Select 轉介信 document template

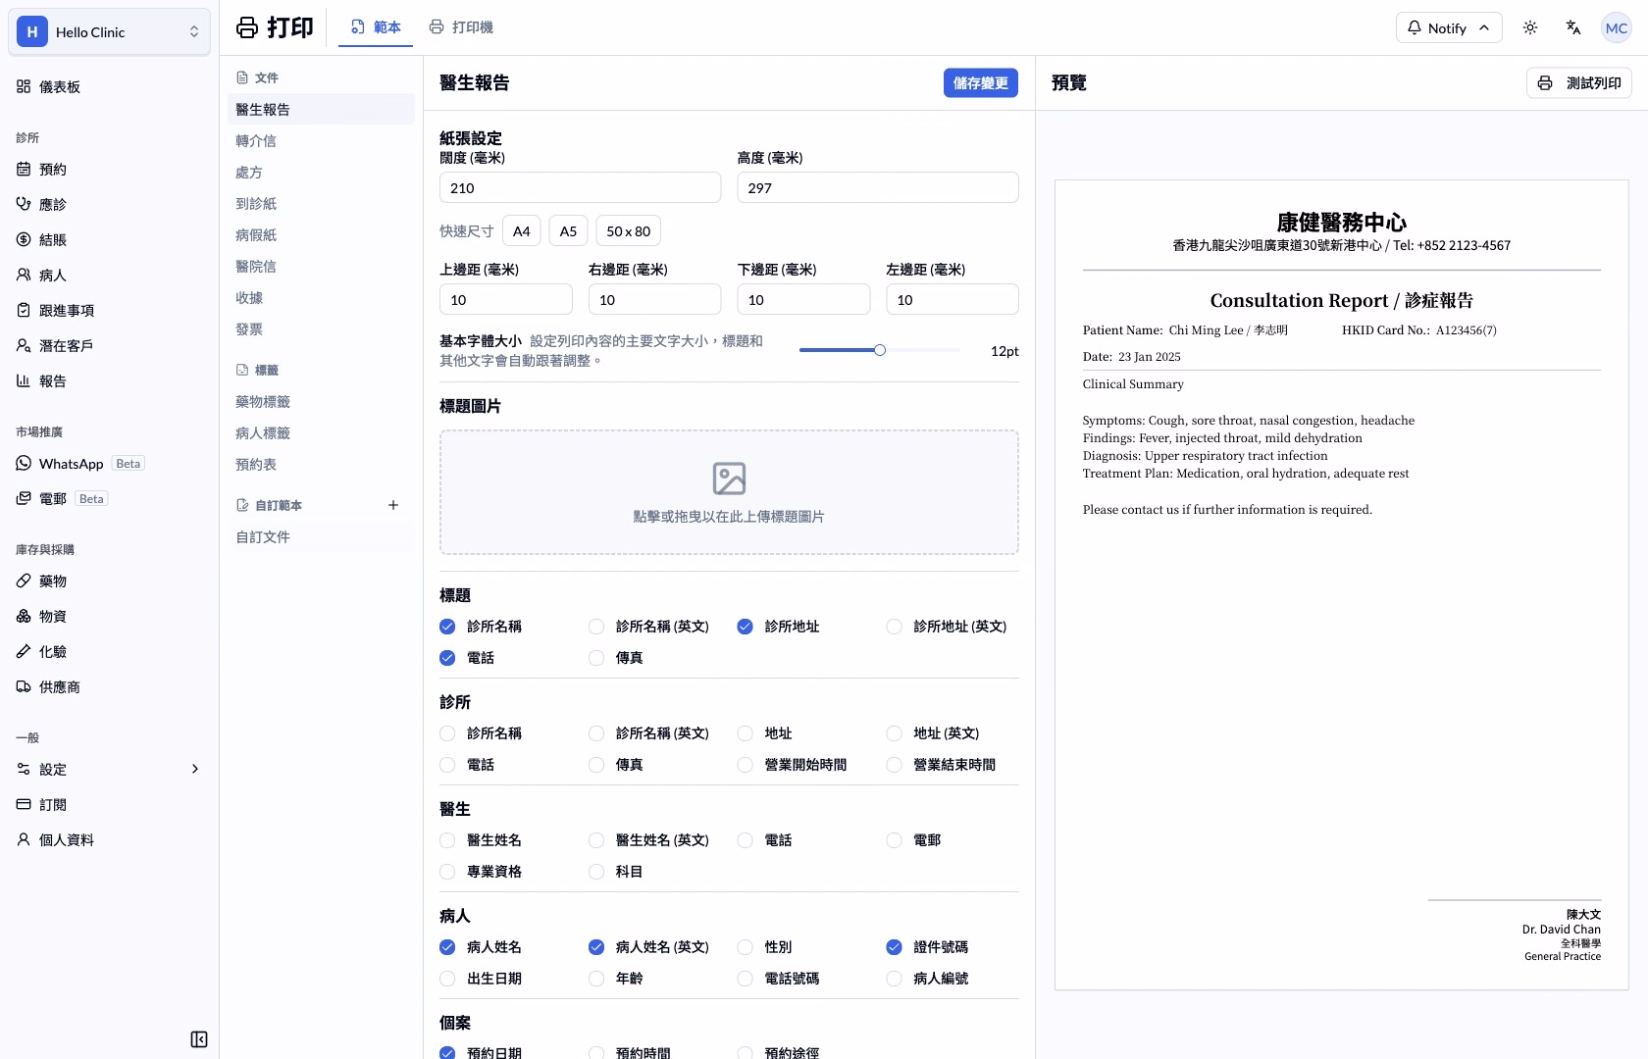click(x=321, y=140)
